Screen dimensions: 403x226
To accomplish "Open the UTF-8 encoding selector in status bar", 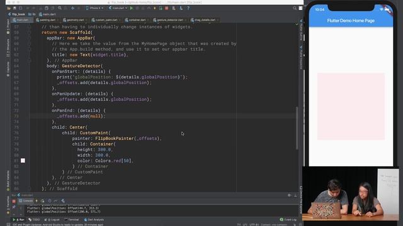I will [254, 225].
